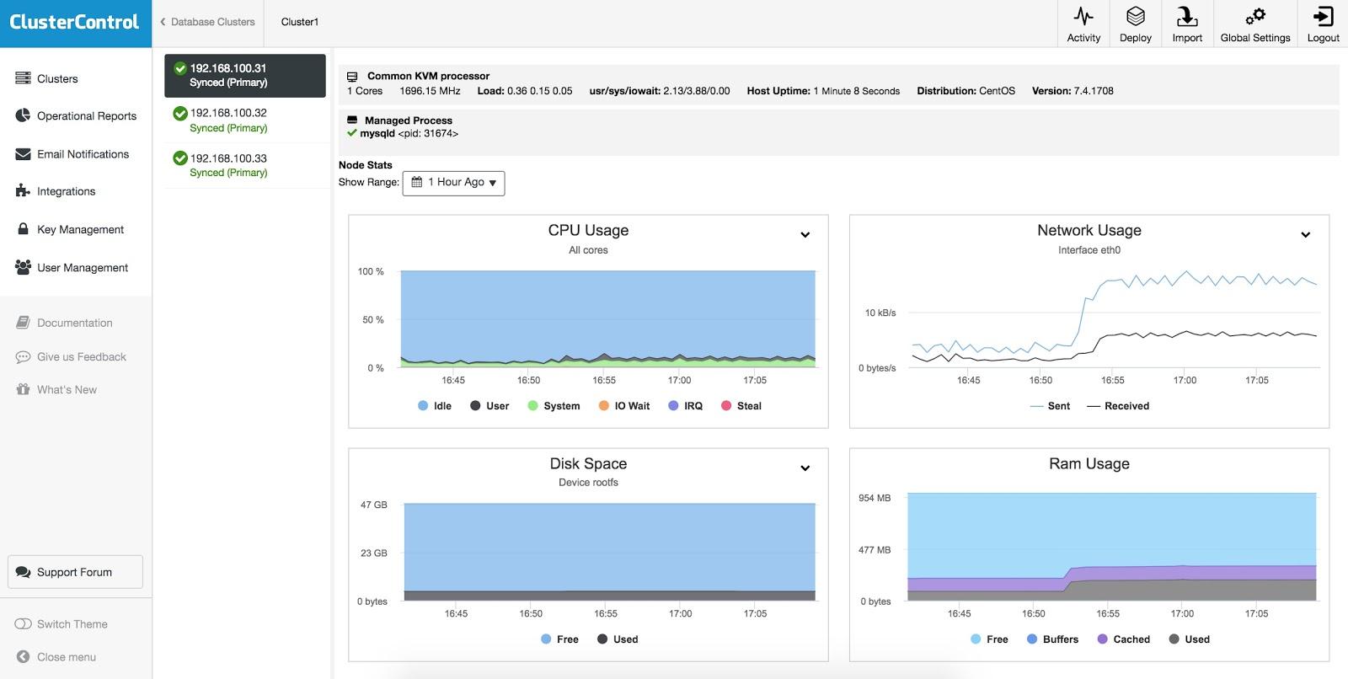Screen dimensions: 1348x679
Task: Open the Give us Feedback link
Action: pyautogui.click(x=81, y=357)
